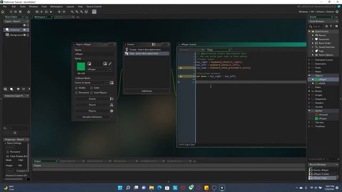
Task: Click the Edit Image pencil icon
Action: 110,63
